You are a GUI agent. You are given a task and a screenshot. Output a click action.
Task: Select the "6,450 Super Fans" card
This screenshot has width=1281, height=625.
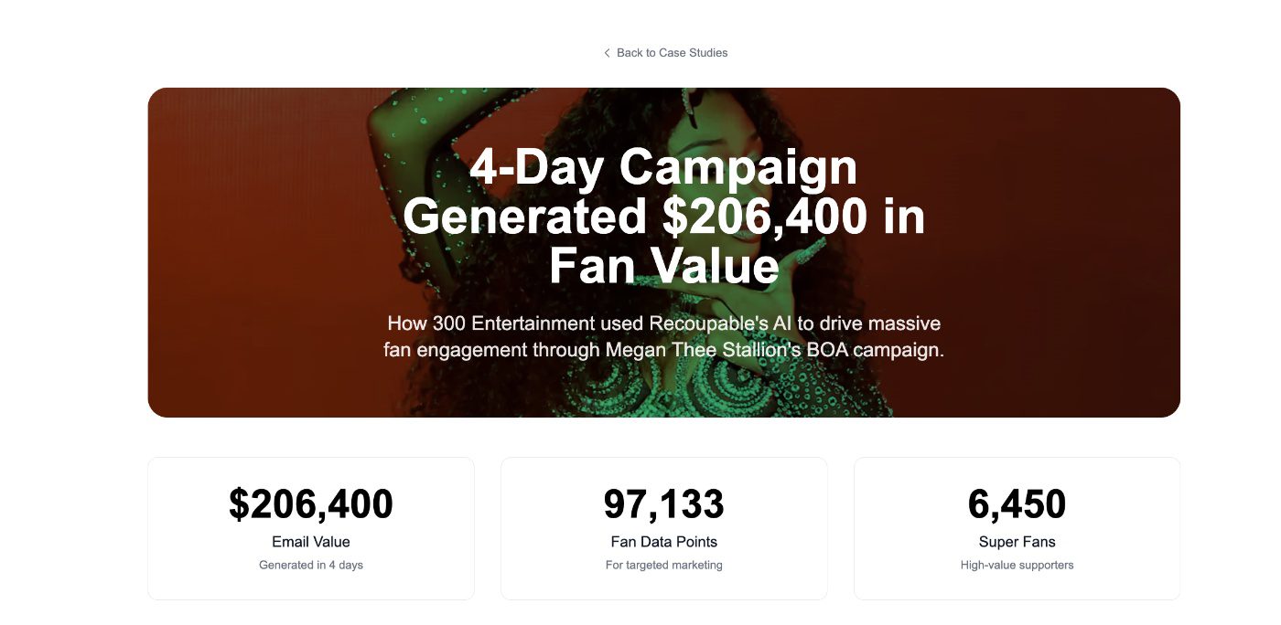[1017, 528]
